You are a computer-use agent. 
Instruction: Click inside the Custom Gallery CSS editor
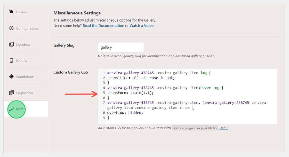point(181,95)
